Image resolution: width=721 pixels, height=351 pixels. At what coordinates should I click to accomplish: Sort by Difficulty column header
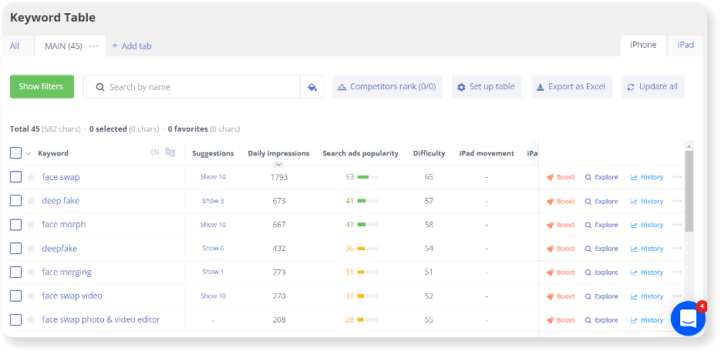[429, 153]
